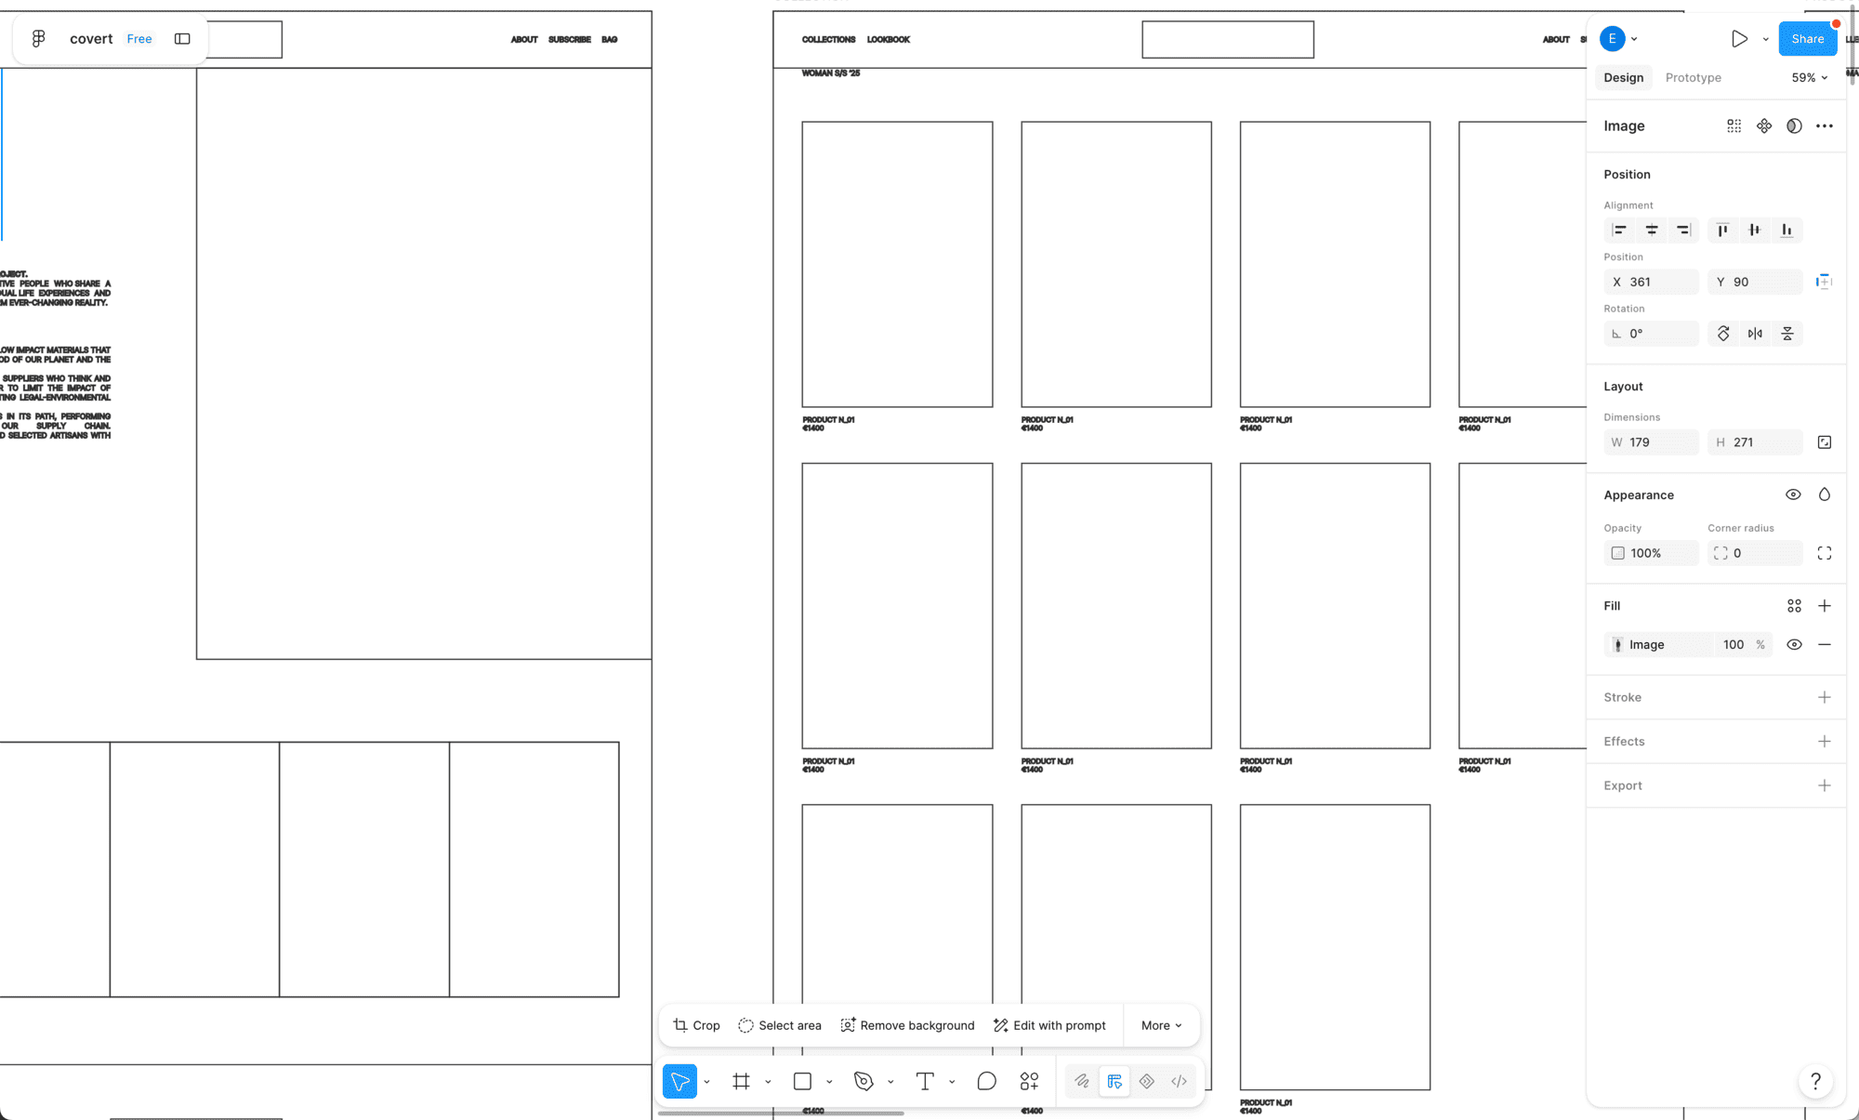Align selection to left
The image size is (1859, 1120).
point(1619,230)
